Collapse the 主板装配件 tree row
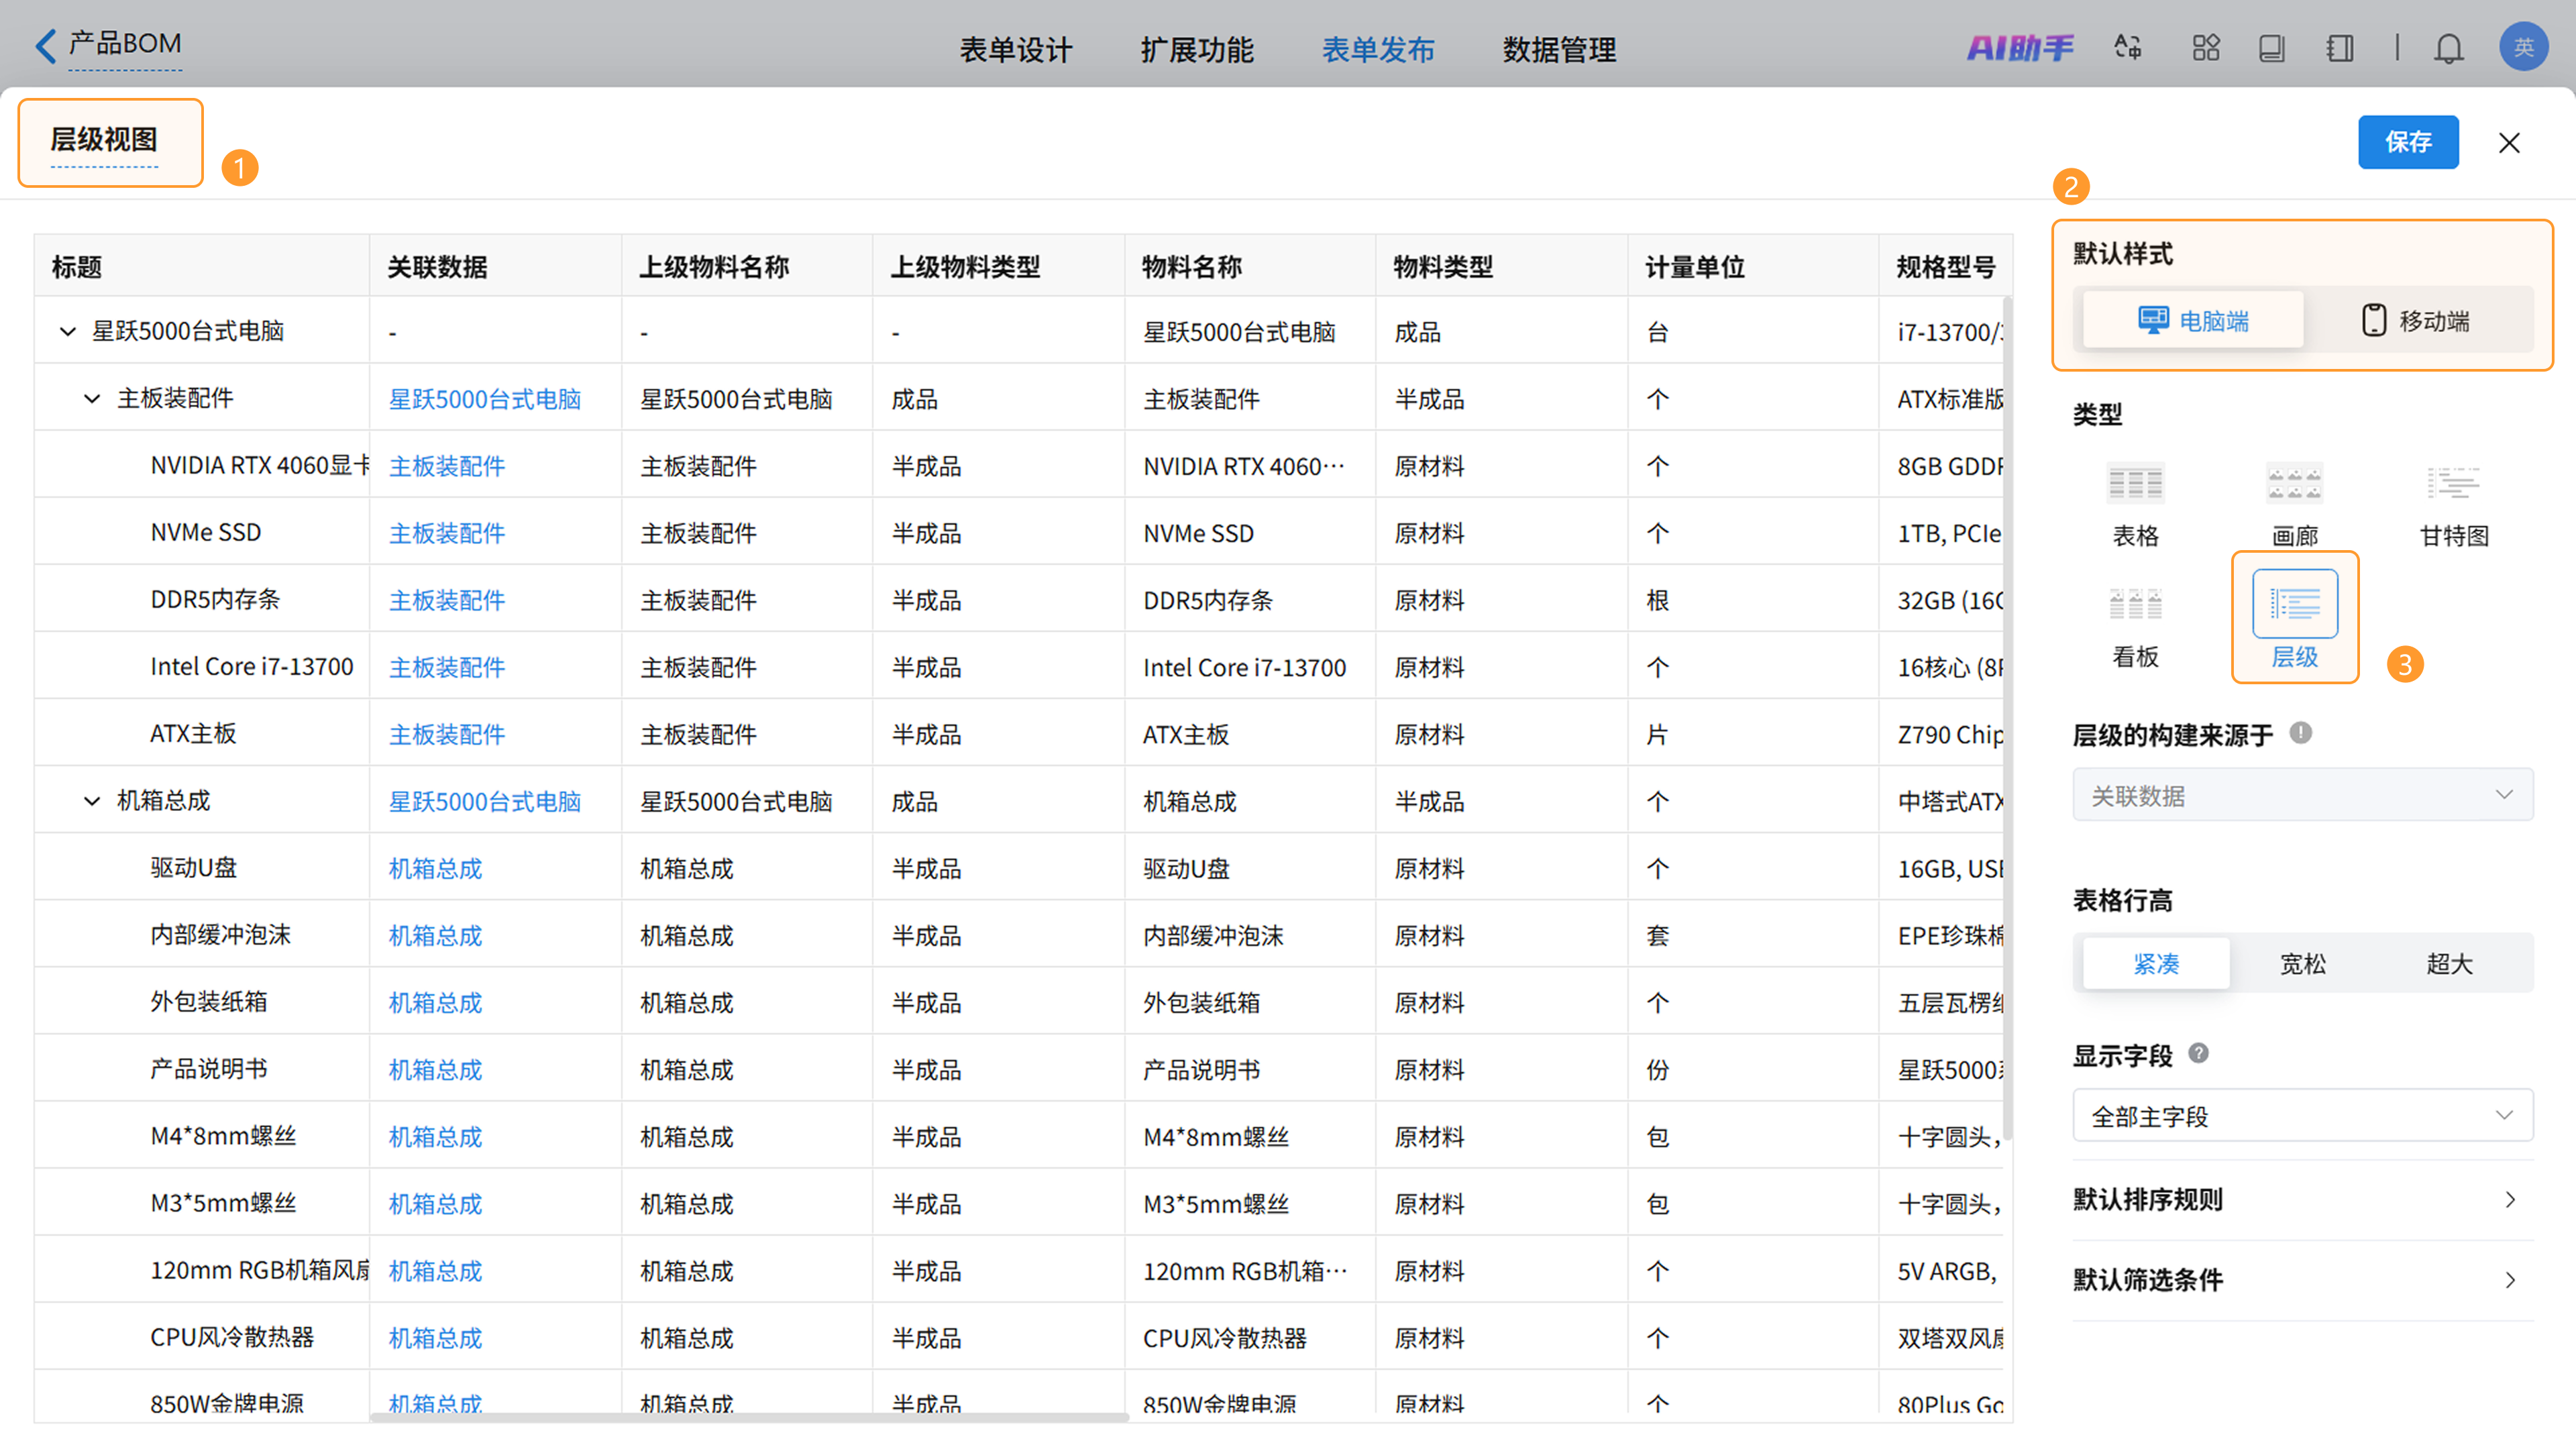The height and width of the screenshot is (1449, 2576). click(92, 399)
